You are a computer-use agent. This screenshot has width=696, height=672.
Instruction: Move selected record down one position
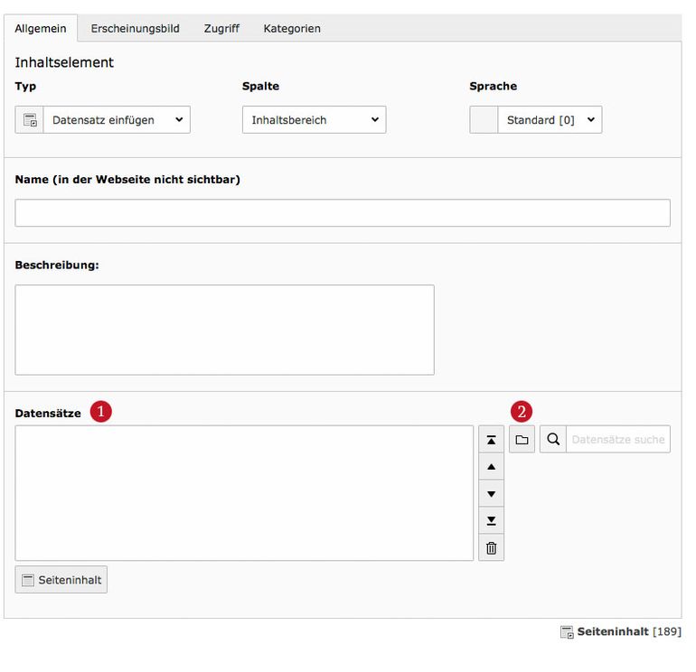[491, 494]
